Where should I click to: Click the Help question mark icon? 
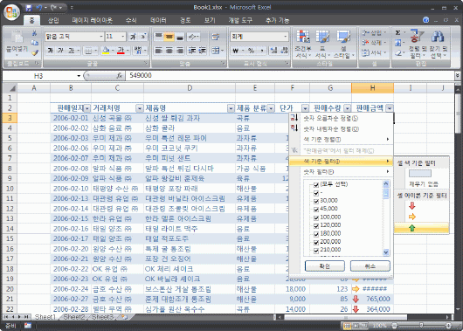pos(425,20)
